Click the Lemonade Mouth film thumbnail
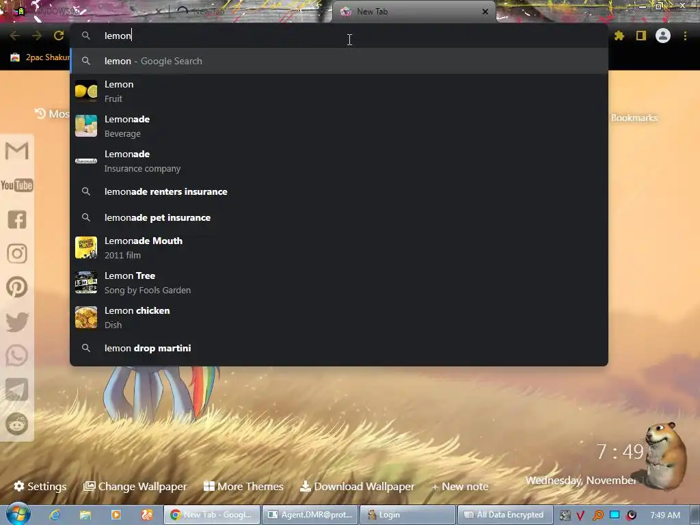This screenshot has width=700, height=525. point(86,247)
